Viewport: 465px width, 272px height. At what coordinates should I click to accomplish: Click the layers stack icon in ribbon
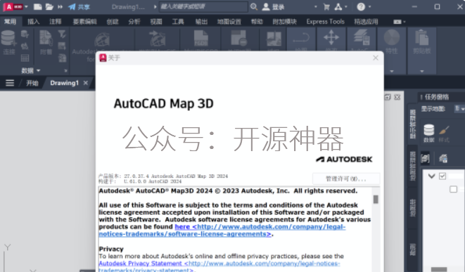361,38
